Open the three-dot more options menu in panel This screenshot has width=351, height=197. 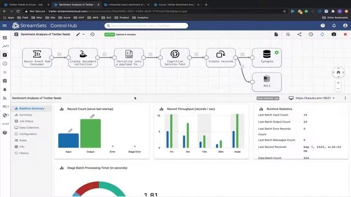pos(345,98)
